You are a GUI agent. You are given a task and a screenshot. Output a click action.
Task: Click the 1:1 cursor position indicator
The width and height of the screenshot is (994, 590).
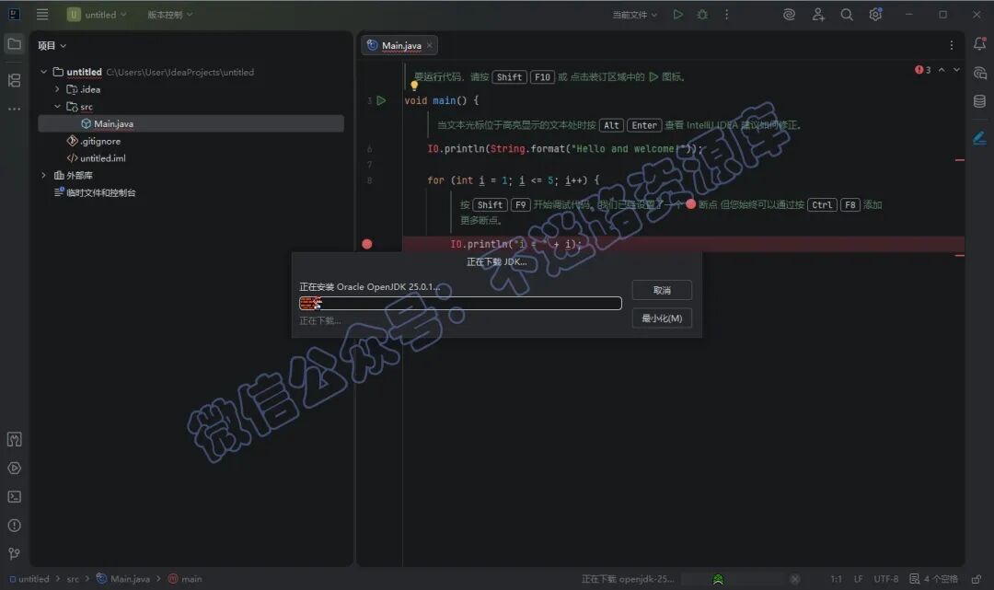[836, 579]
